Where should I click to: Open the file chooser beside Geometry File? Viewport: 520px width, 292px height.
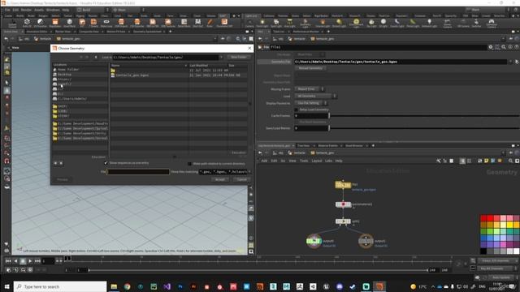(517, 62)
